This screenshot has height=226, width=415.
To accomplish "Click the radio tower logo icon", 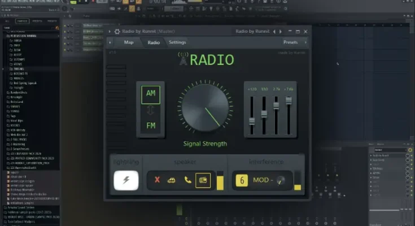I will (182, 59).
